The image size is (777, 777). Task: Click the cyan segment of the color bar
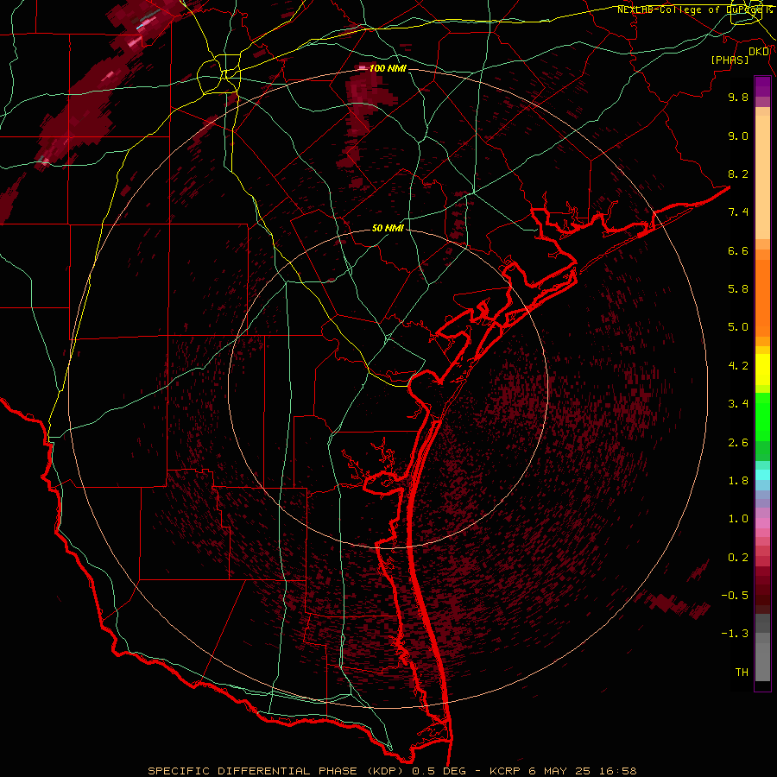[762, 475]
